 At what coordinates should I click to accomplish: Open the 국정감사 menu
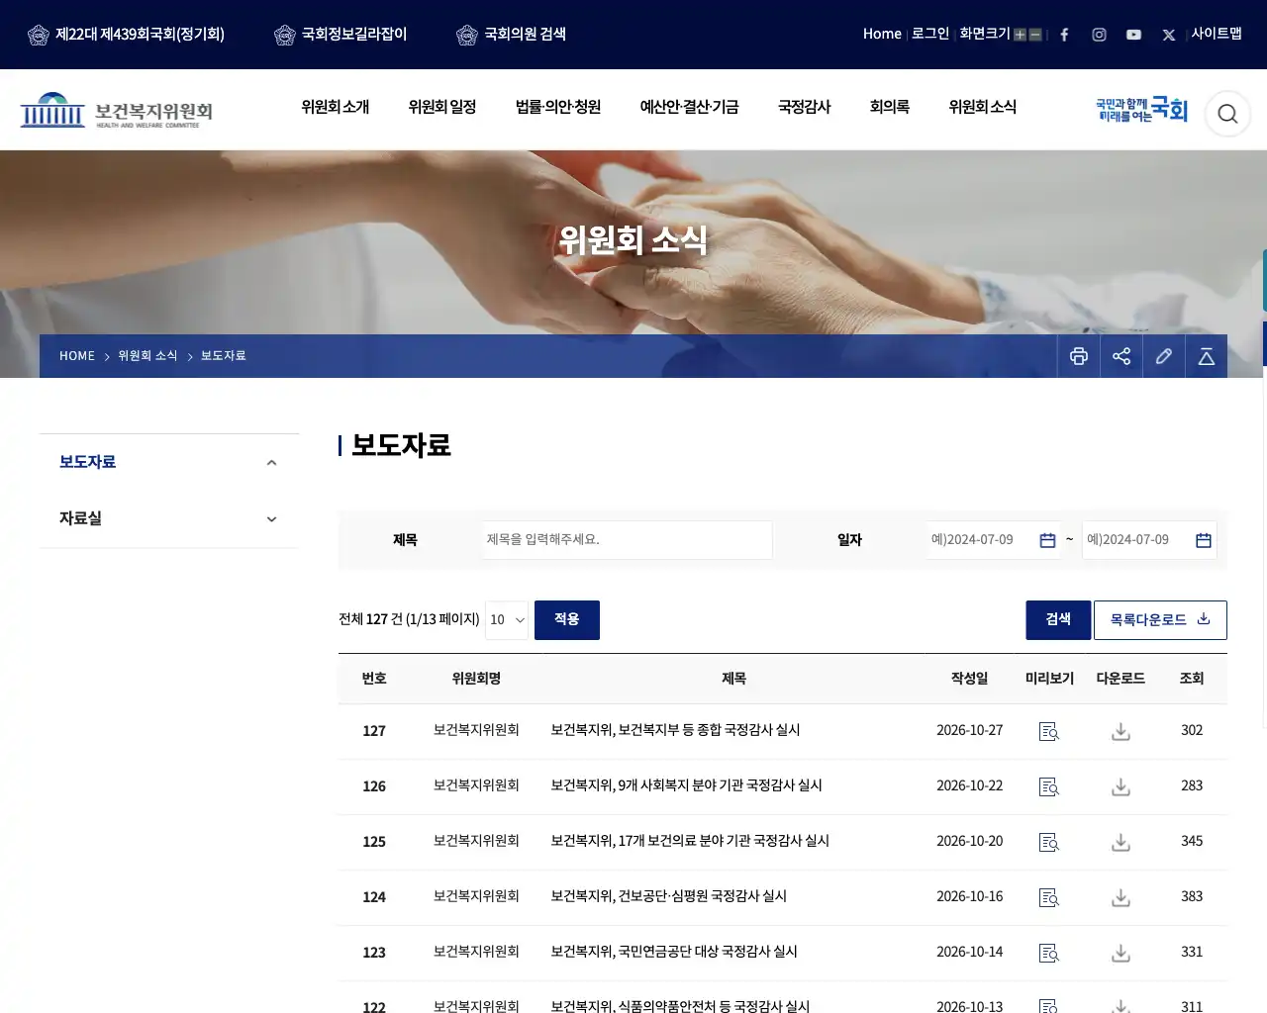pyautogui.click(x=805, y=107)
